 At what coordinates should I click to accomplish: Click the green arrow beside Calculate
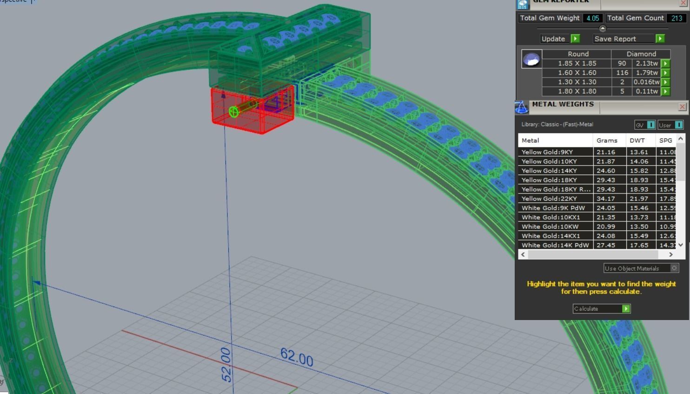coord(626,309)
